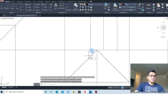
Task: Open the Start file tab
Action: (x=4, y=15)
